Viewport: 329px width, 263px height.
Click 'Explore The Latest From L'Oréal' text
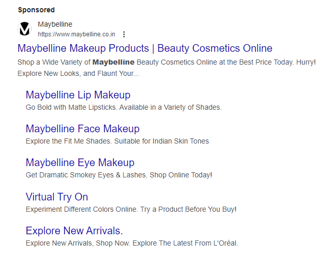click(185, 243)
